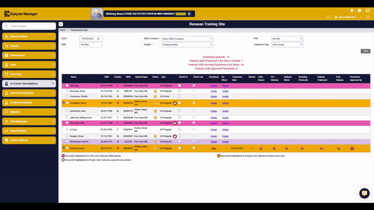Collapse the Compliant, Never row expander

click(64, 103)
